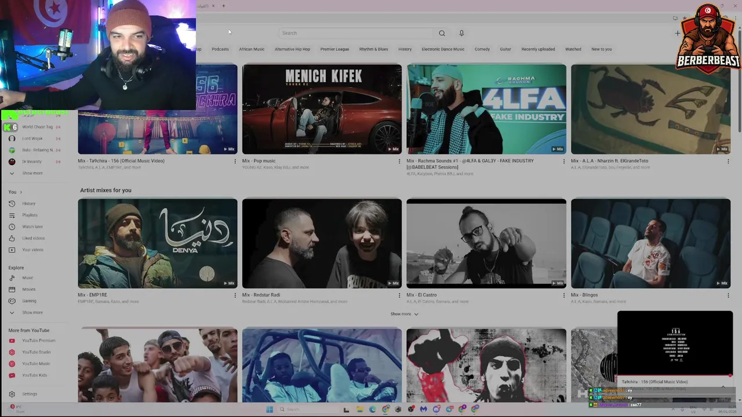The width and height of the screenshot is (742, 417).
Task: Open Mix - Pop music title link
Action: pyautogui.click(x=259, y=161)
